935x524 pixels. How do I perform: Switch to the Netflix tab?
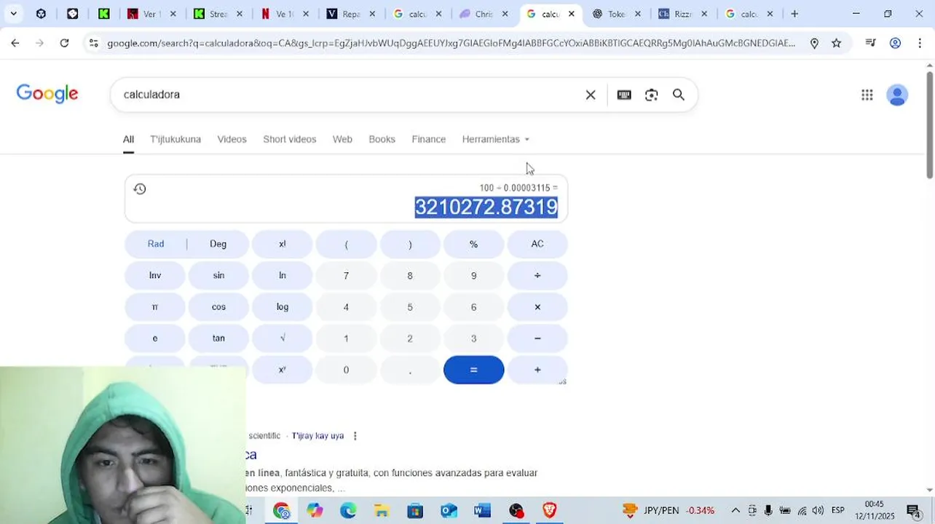[x=285, y=14]
